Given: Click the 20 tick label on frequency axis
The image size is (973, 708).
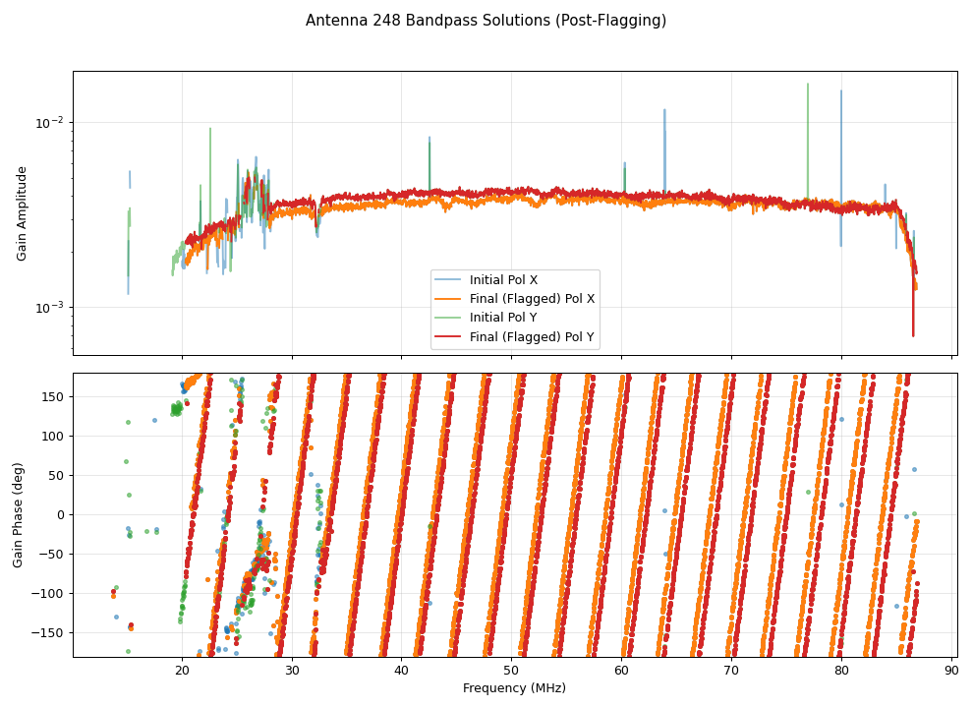Looking at the screenshot, I should pyautogui.click(x=182, y=671).
